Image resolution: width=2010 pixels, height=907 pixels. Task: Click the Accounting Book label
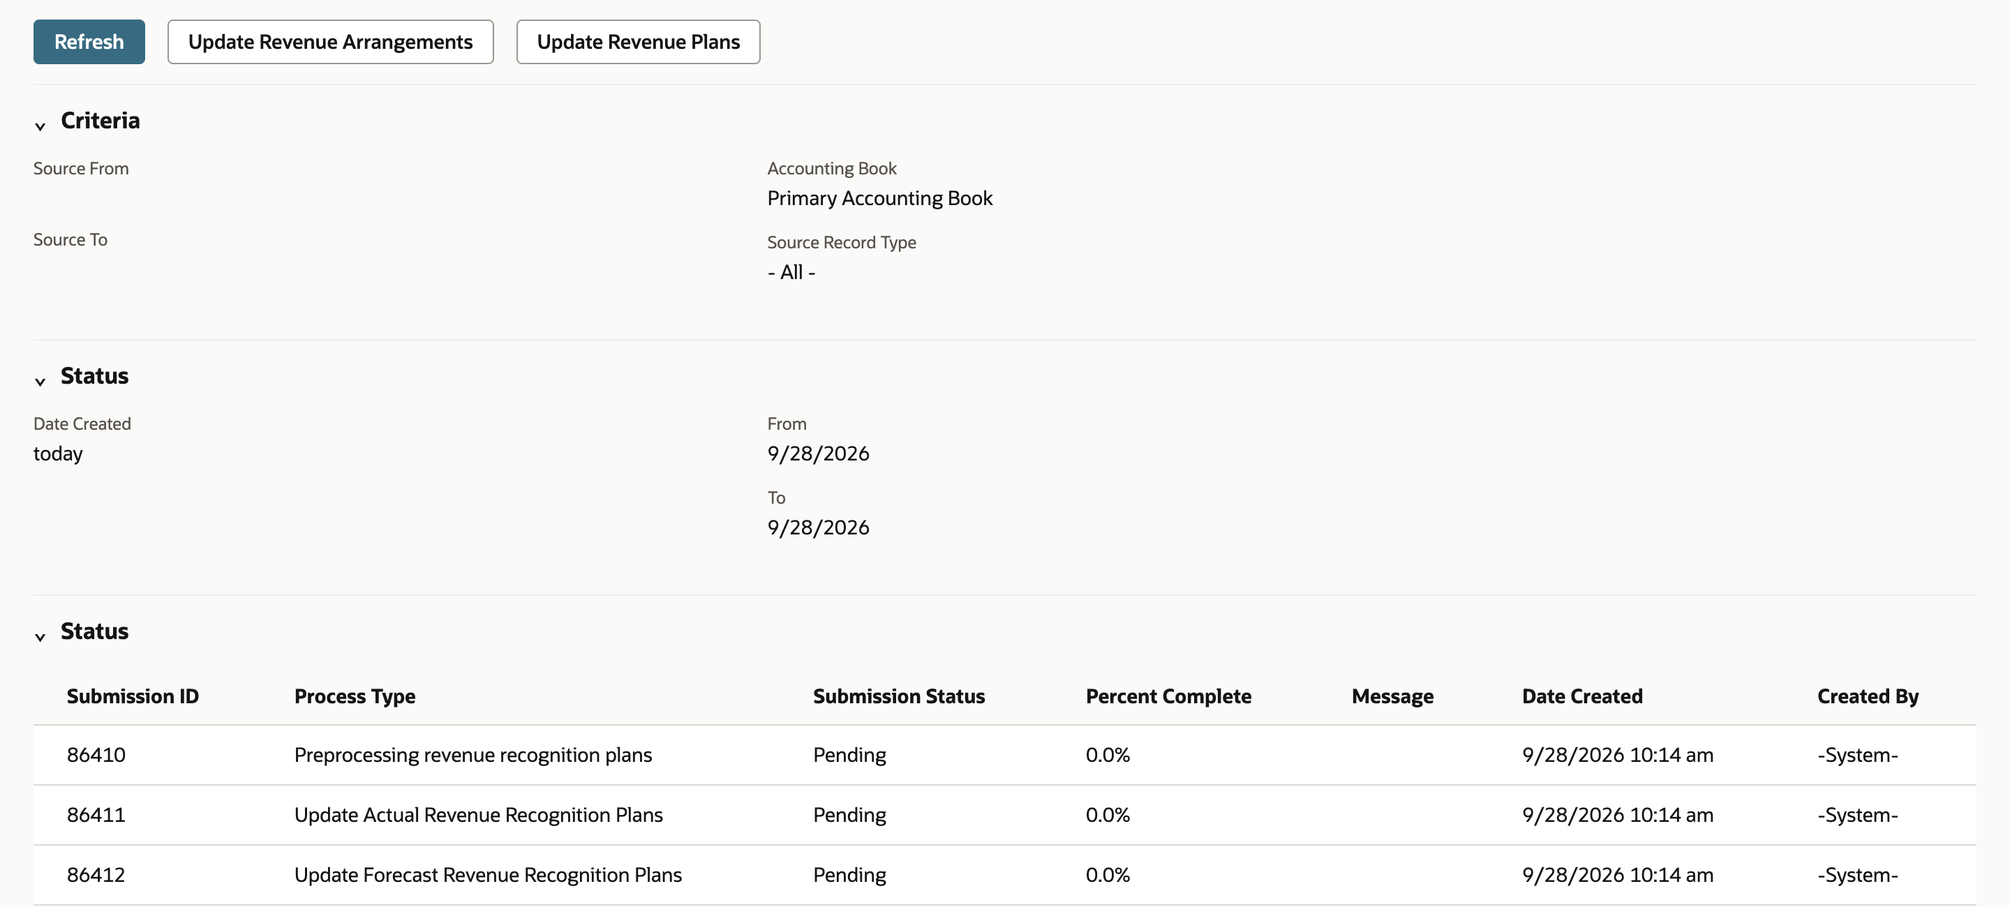(832, 168)
